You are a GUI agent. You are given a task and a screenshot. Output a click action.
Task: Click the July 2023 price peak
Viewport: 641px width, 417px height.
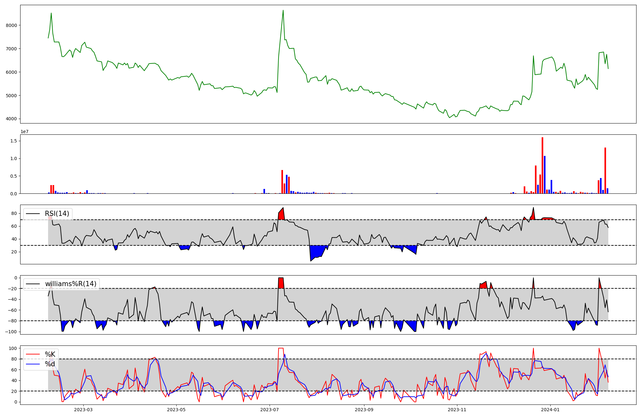coord(283,11)
